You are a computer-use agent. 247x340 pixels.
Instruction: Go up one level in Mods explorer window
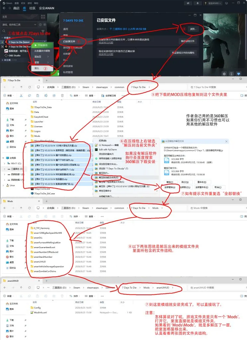pos(21,208)
